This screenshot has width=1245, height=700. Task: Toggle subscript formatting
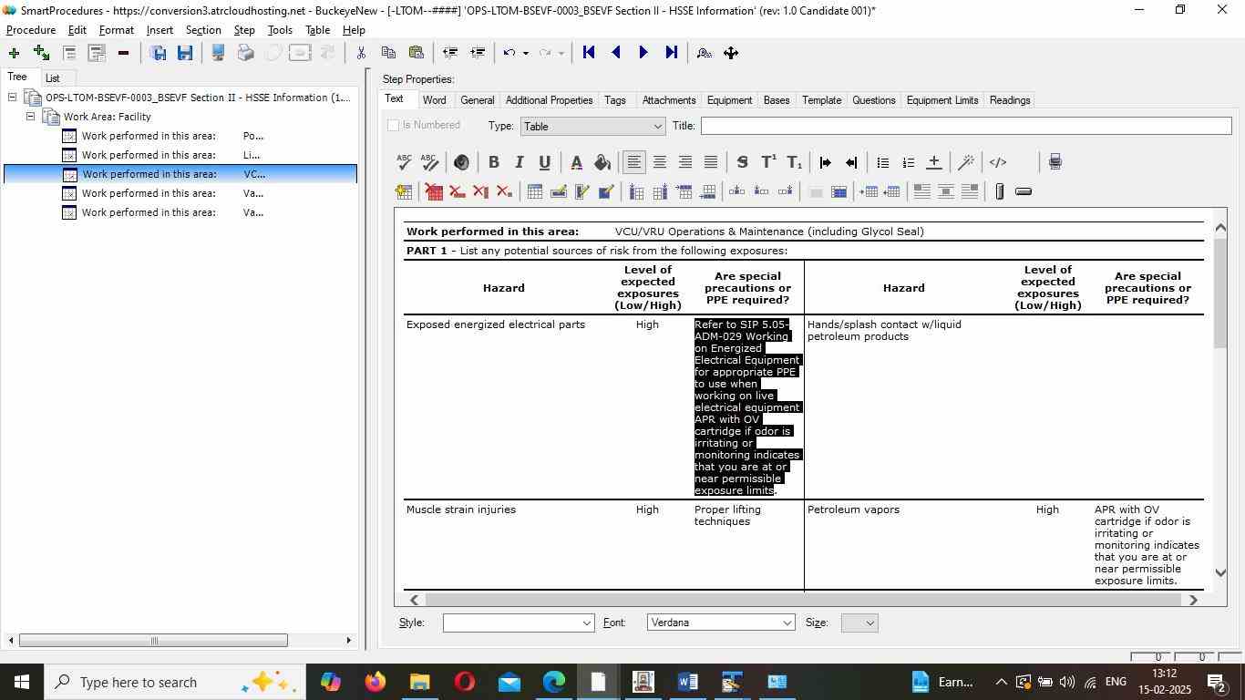[794, 162]
